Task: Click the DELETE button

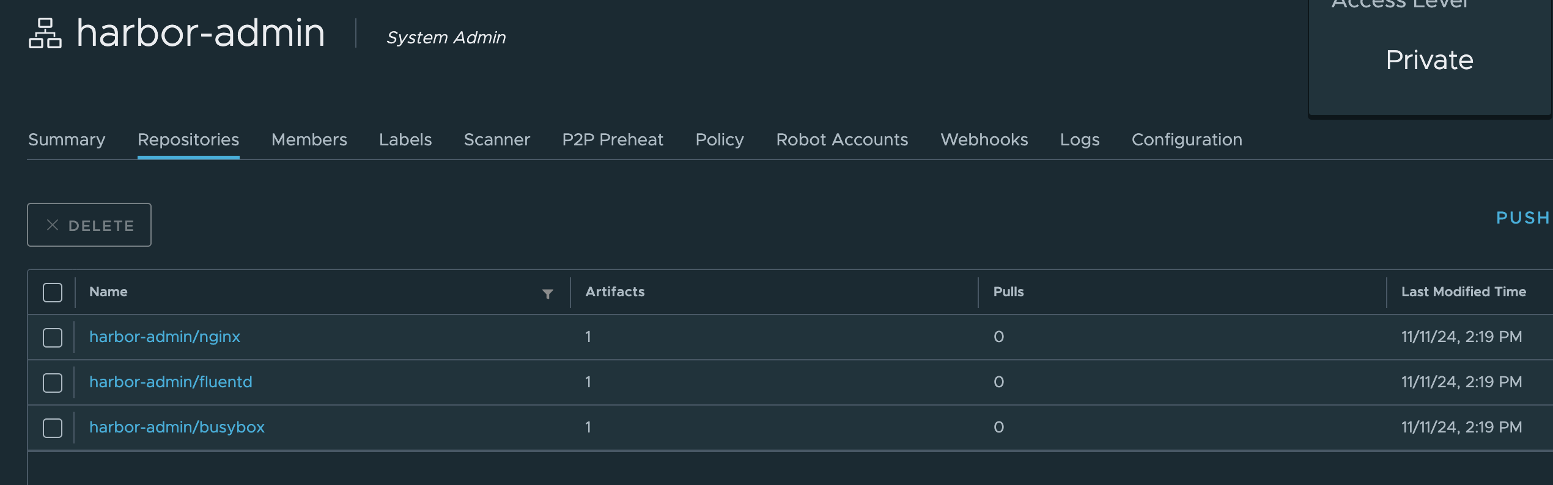Action: 89,225
